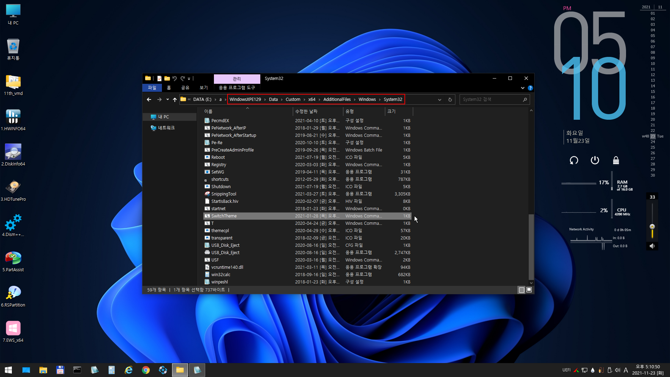
Task: Click the scrollbar down arrow in file list
Action: (x=531, y=283)
